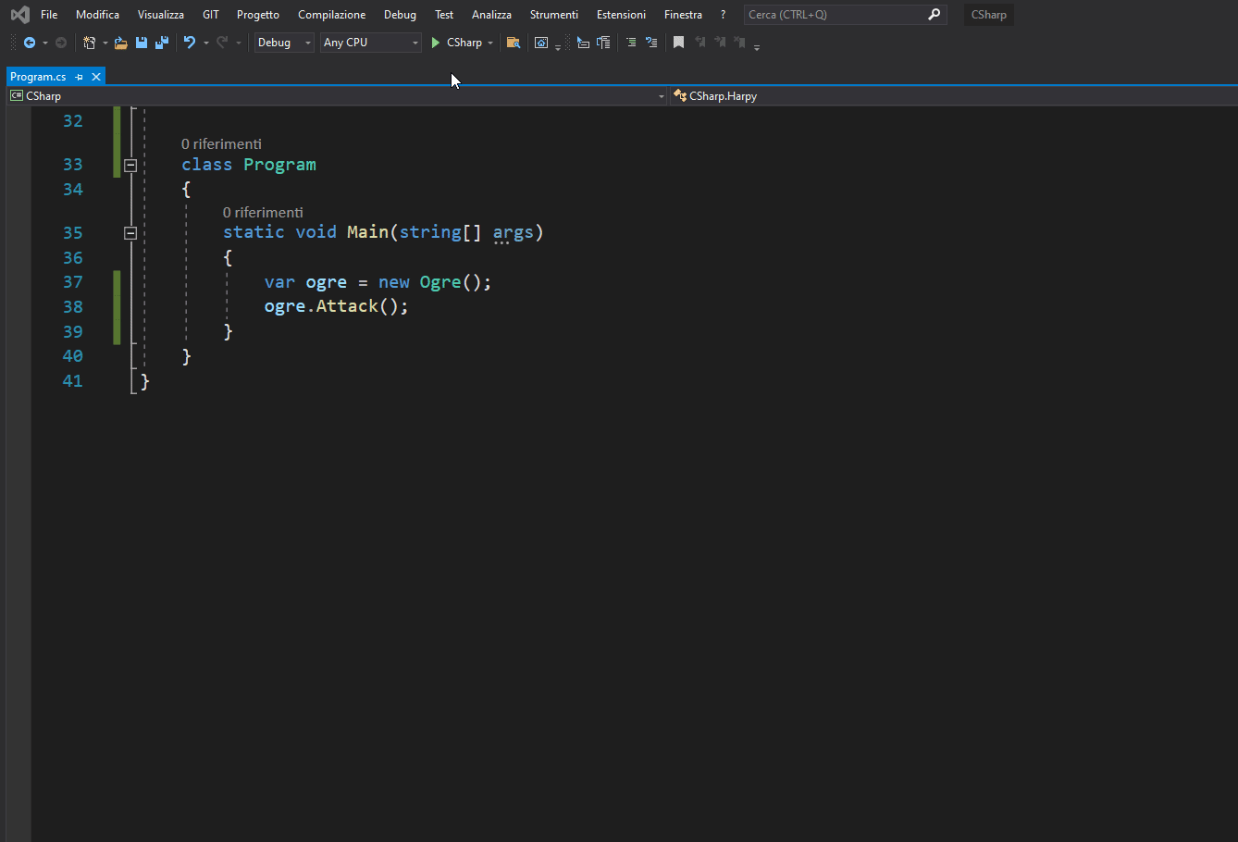Pin the Program.cs tab
The image size is (1238, 842).
click(80, 77)
